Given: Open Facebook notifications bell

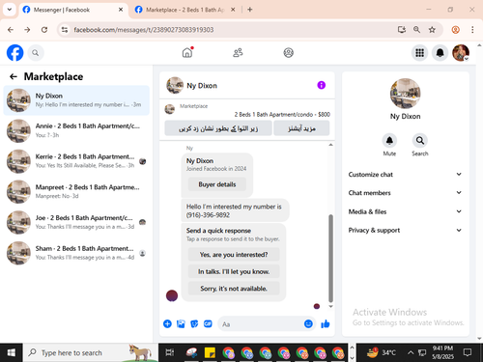Looking at the screenshot, I should [x=440, y=52].
